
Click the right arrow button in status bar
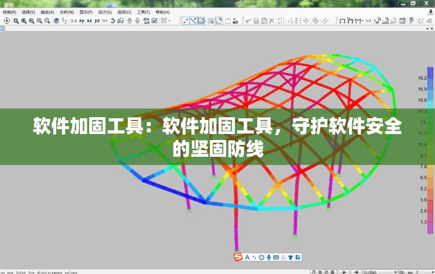pyautogui.click(x=357, y=272)
